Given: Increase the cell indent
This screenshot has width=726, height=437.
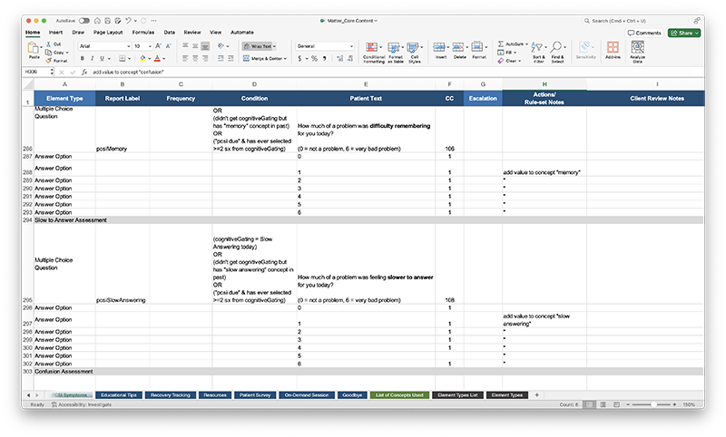Looking at the screenshot, I should [x=231, y=59].
